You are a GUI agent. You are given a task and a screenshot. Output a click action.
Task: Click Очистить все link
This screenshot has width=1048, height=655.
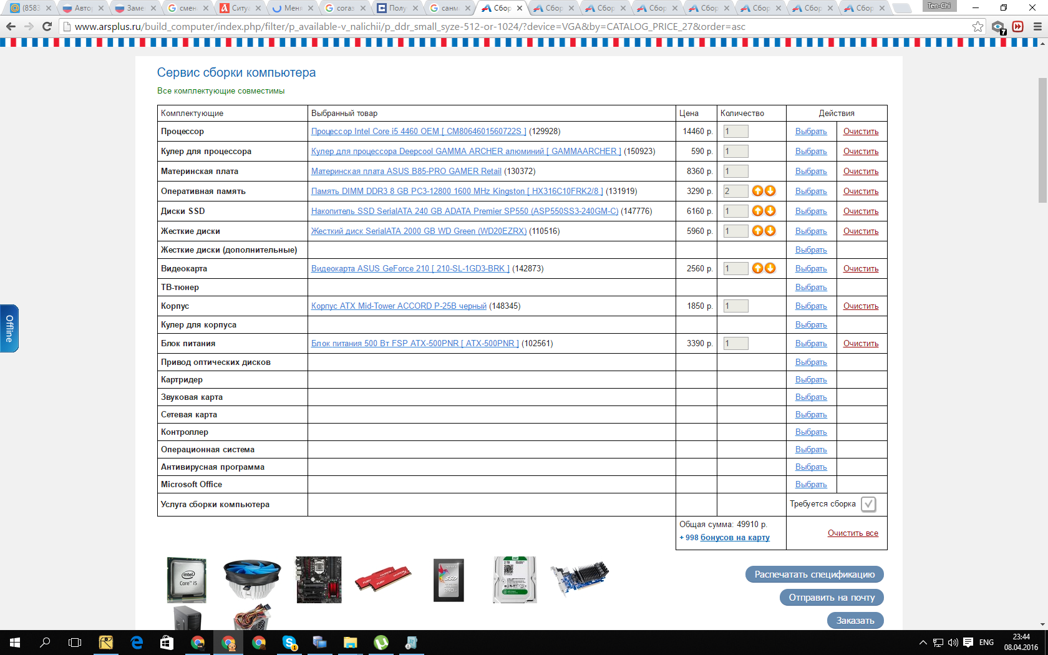coord(853,533)
